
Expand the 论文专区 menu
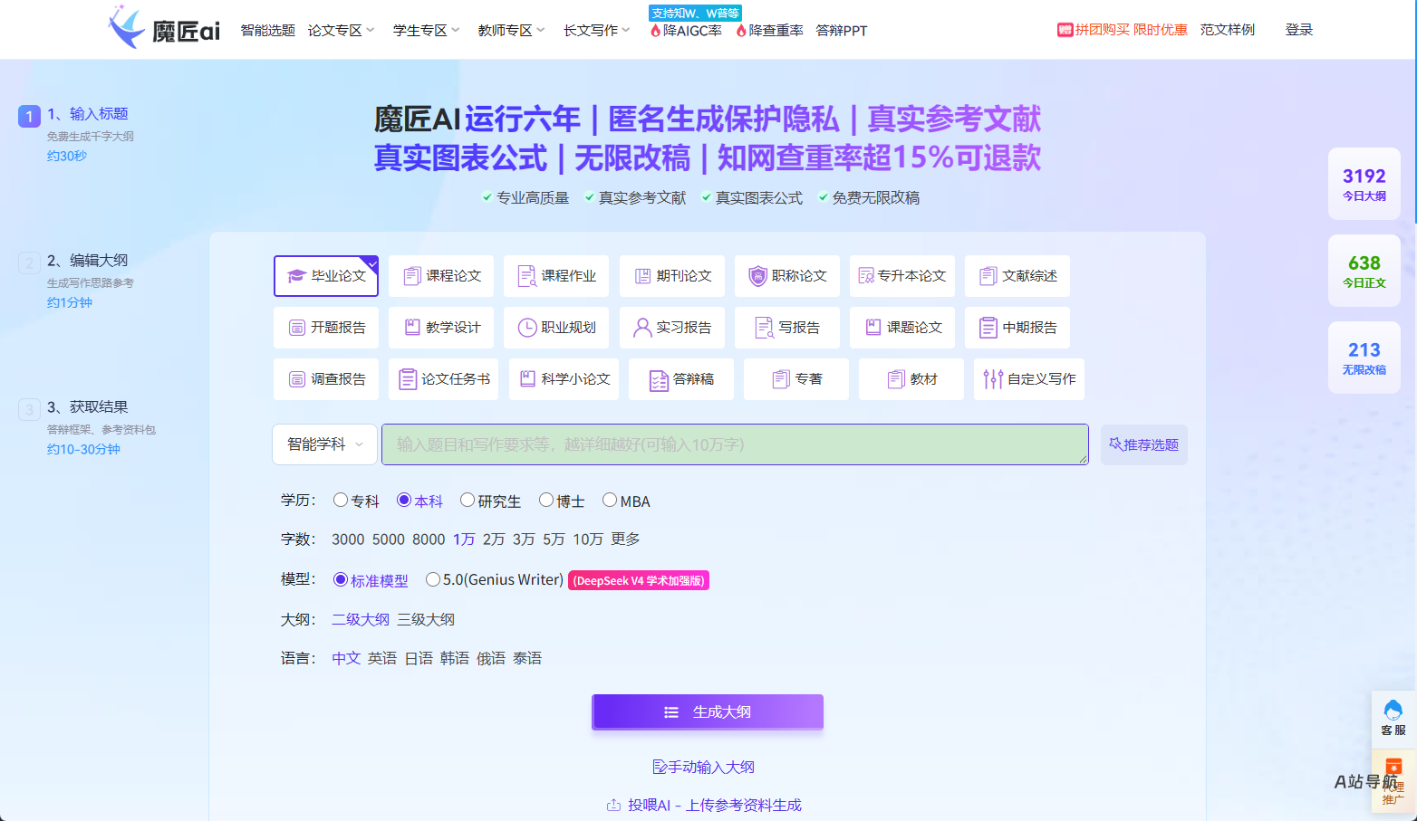tap(341, 31)
